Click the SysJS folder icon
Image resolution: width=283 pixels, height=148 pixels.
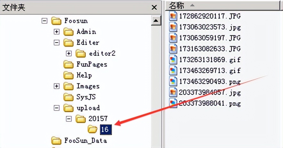tap(69, 97)
